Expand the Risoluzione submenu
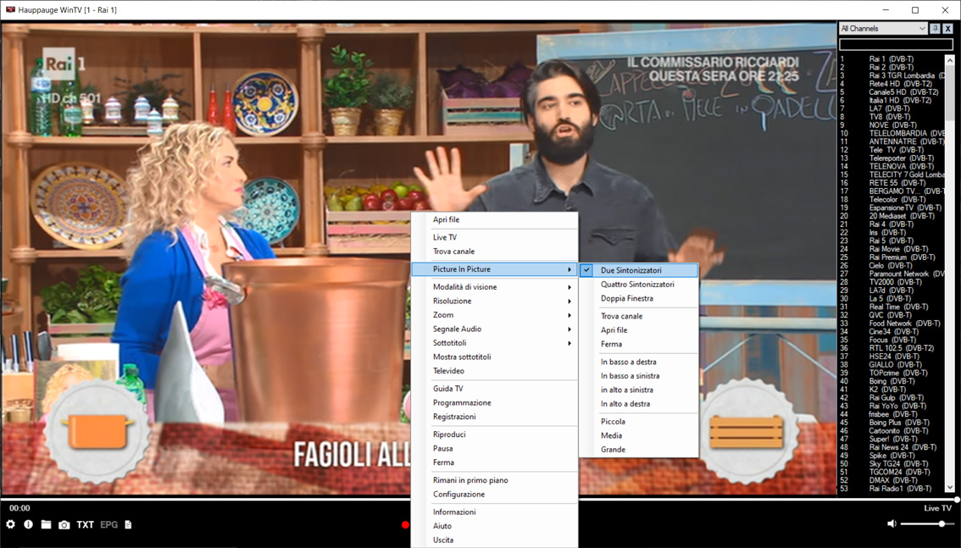961x548 pixels. pos(494,301)
